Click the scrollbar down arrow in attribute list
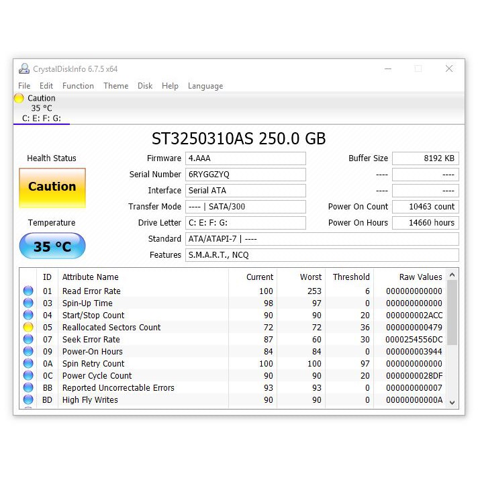Screen dimensions: 478x478 [x=452, y=401]
